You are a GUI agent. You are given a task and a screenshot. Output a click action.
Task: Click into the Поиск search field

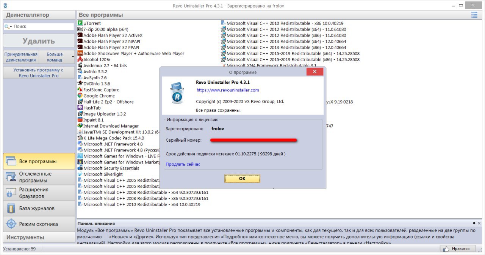[43, 26]
